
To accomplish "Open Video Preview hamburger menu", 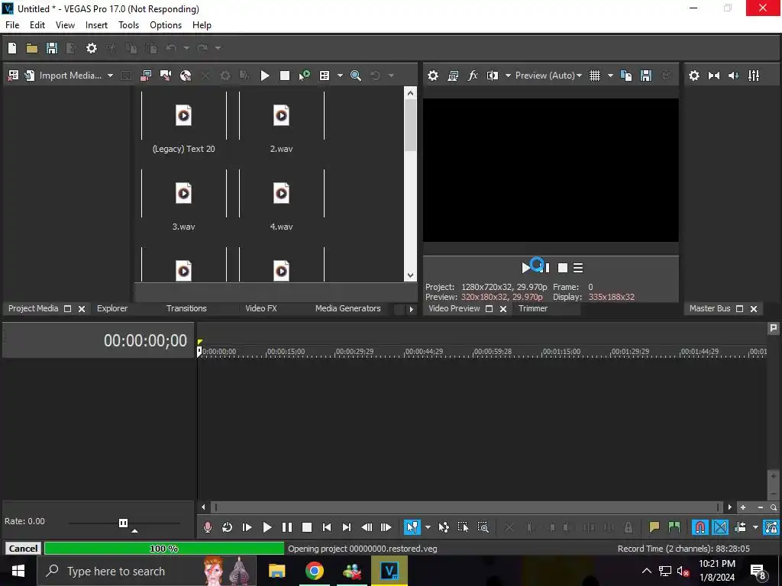I will click(579, 268).
